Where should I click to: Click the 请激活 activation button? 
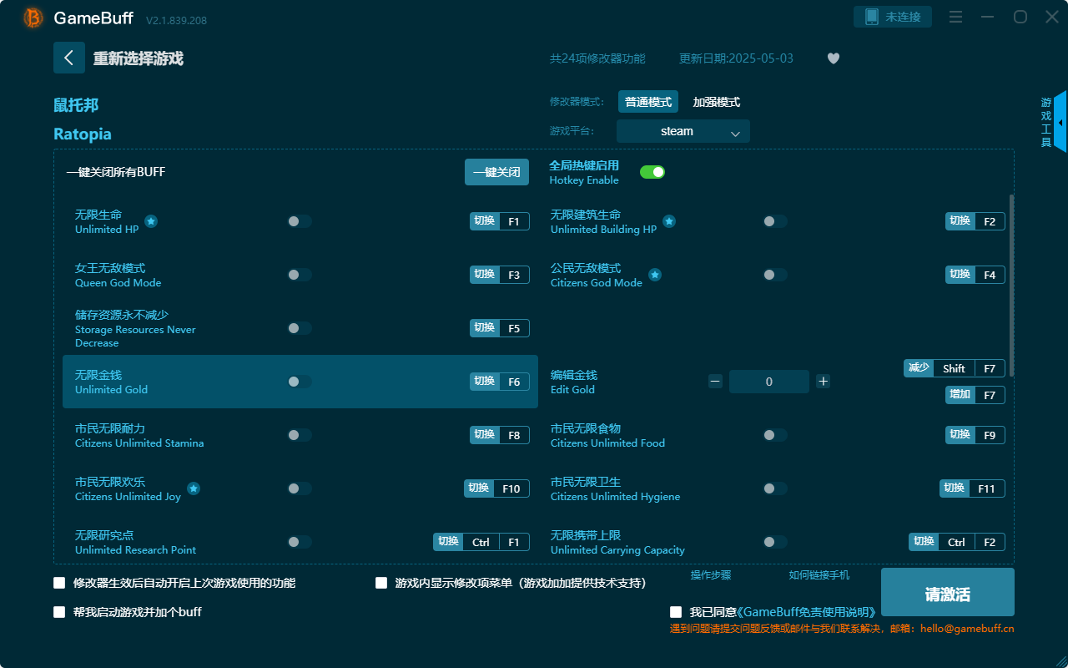[947, 592]
